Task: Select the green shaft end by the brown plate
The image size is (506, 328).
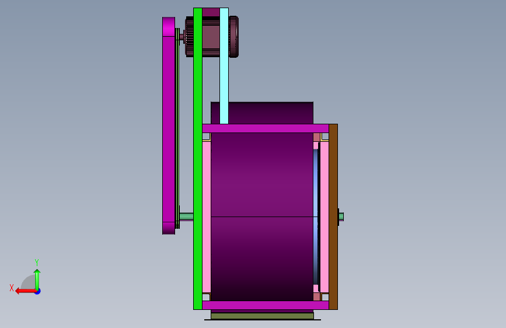Action: 341,217
